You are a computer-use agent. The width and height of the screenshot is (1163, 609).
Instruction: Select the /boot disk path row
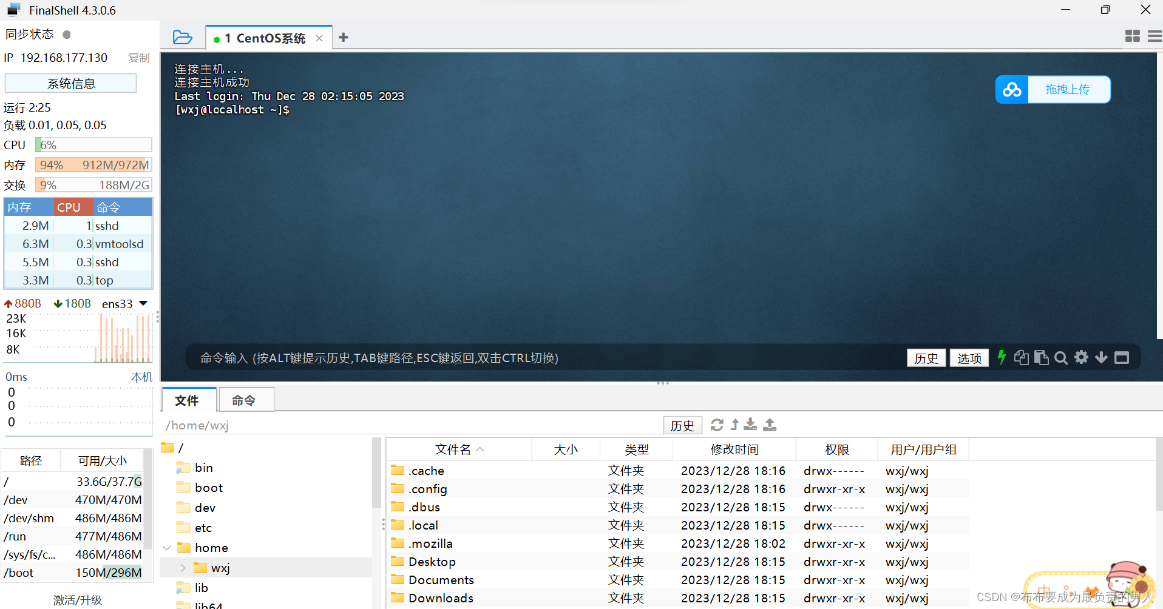point(73,573)
